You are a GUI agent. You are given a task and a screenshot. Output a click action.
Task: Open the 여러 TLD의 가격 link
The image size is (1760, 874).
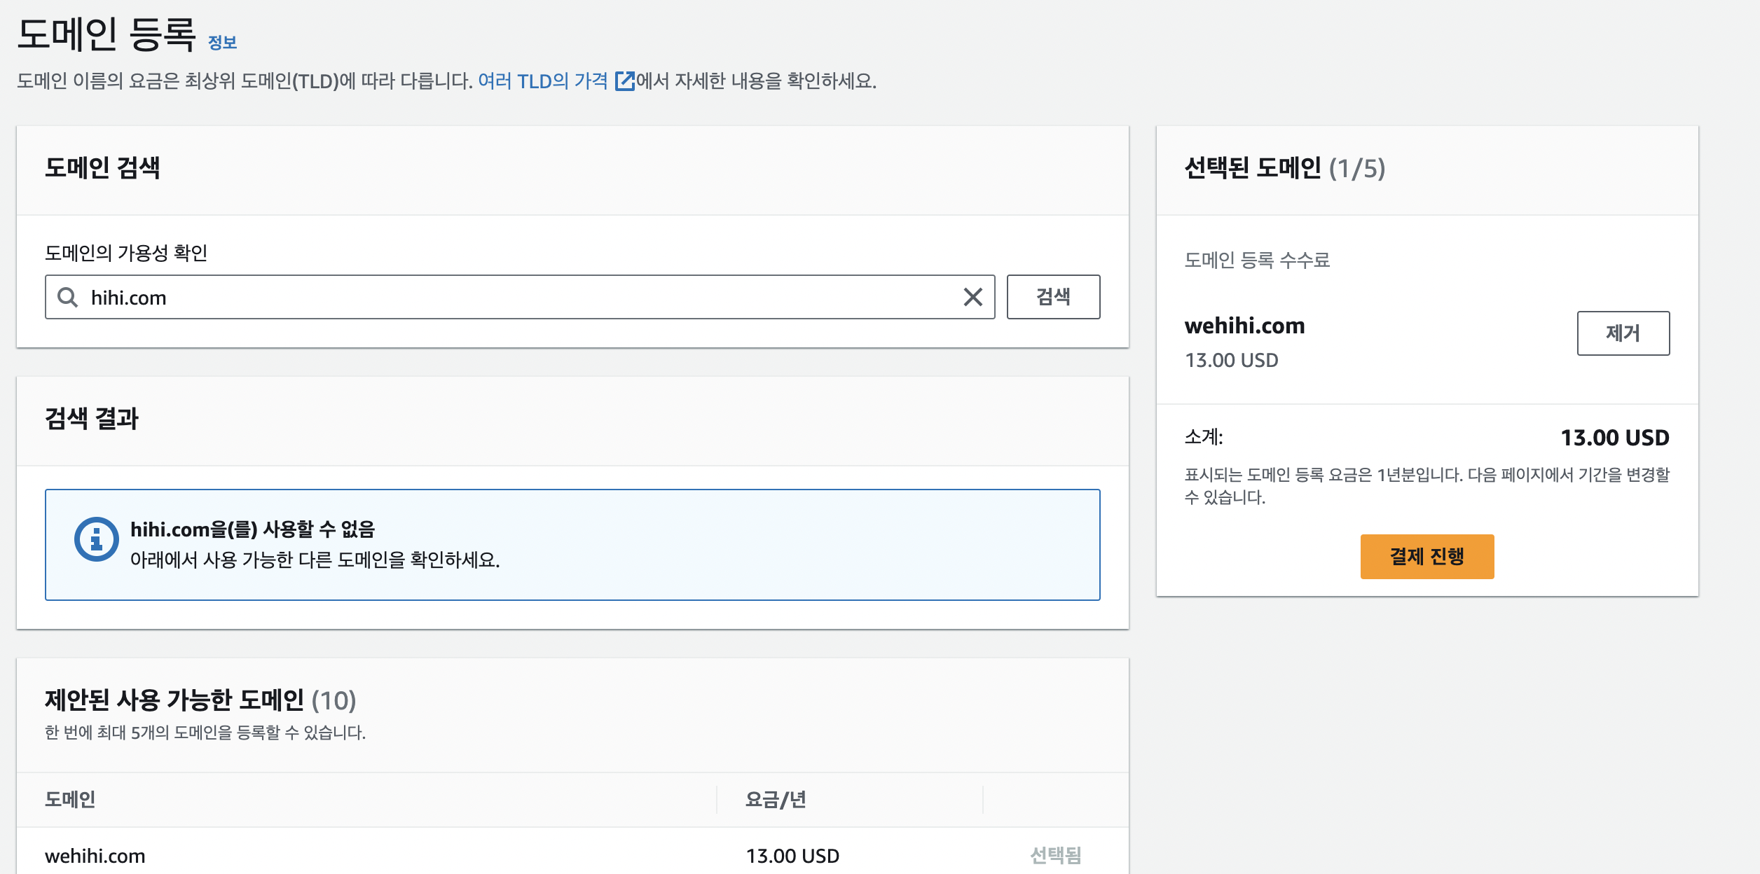coord(542,81)
